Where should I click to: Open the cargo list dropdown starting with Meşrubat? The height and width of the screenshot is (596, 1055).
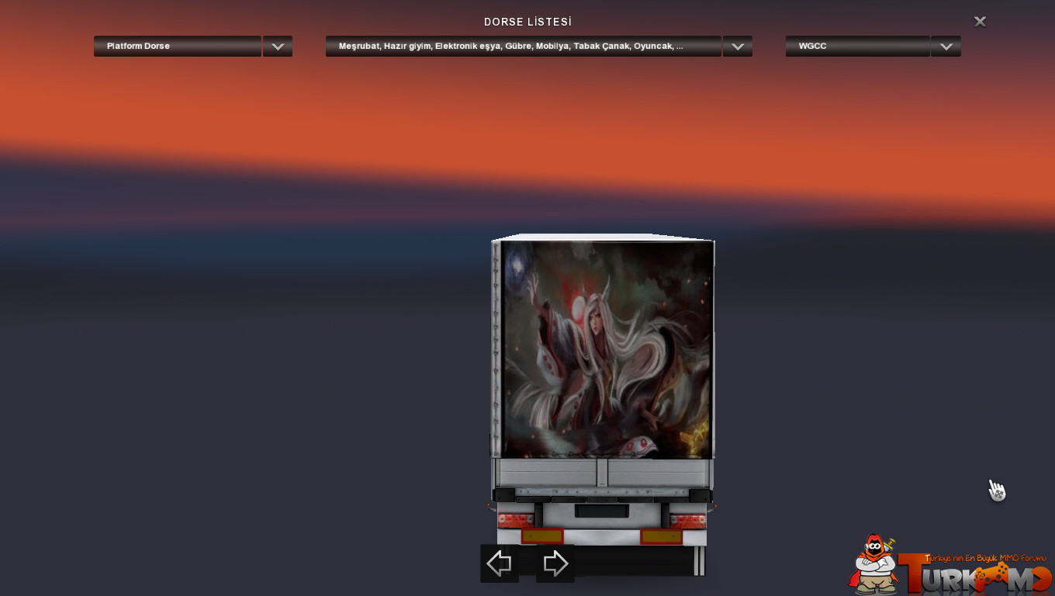[x=524, y=46]
